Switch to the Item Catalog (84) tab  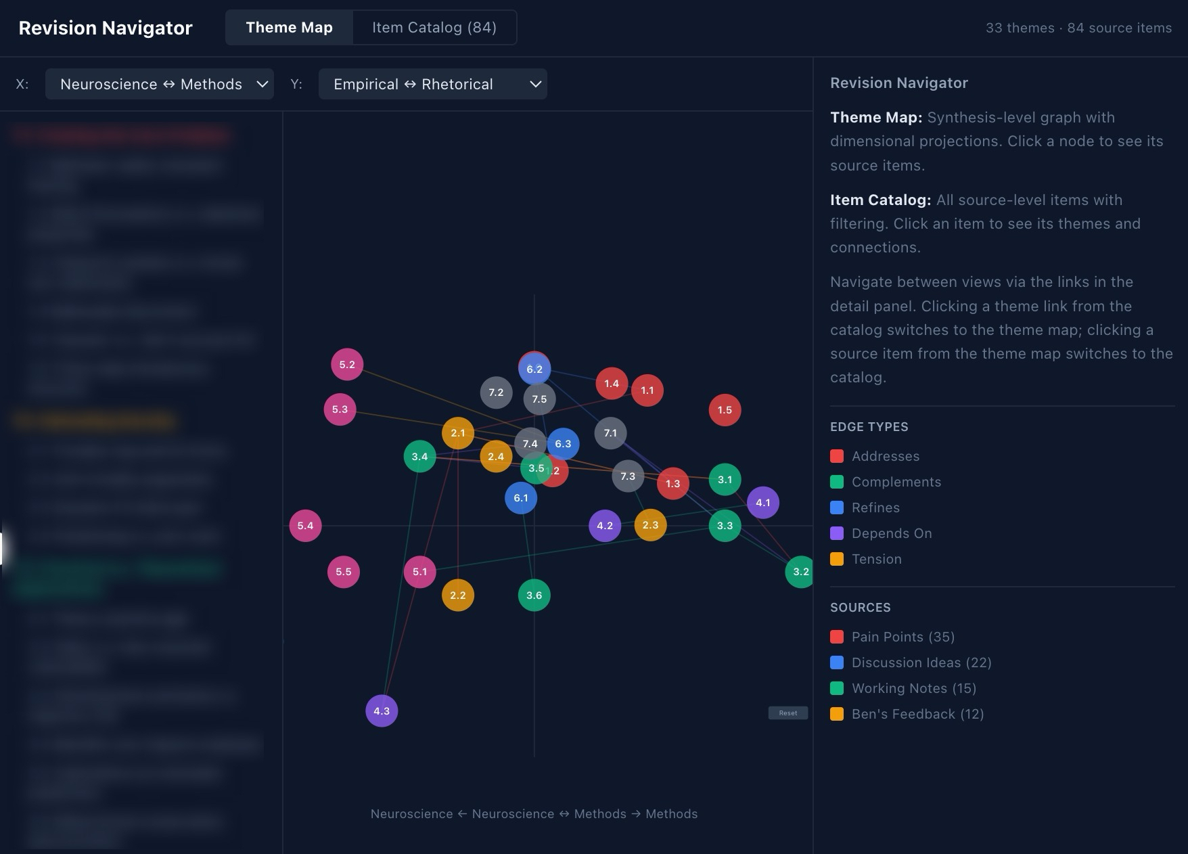click(434, 28)
